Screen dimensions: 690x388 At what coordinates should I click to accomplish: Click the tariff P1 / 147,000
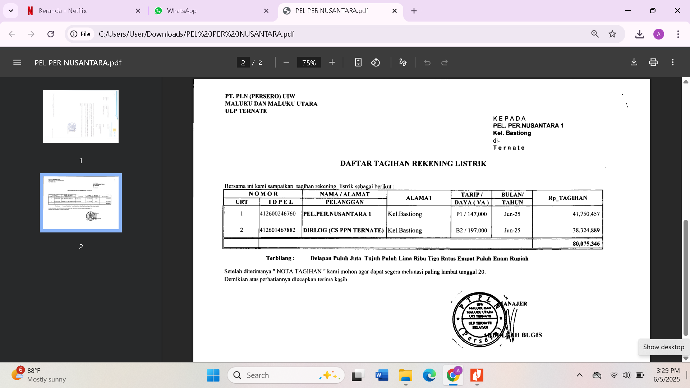pyautogui.click(x=471, y=214)
